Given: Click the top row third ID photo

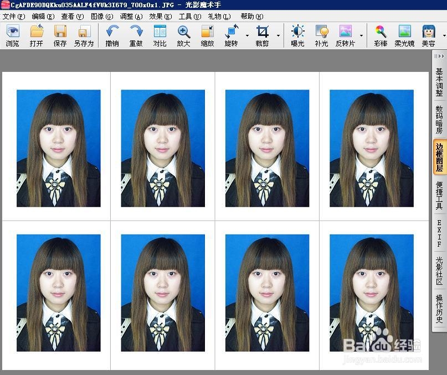Looking at the screenshot, I should click(267, 148).
